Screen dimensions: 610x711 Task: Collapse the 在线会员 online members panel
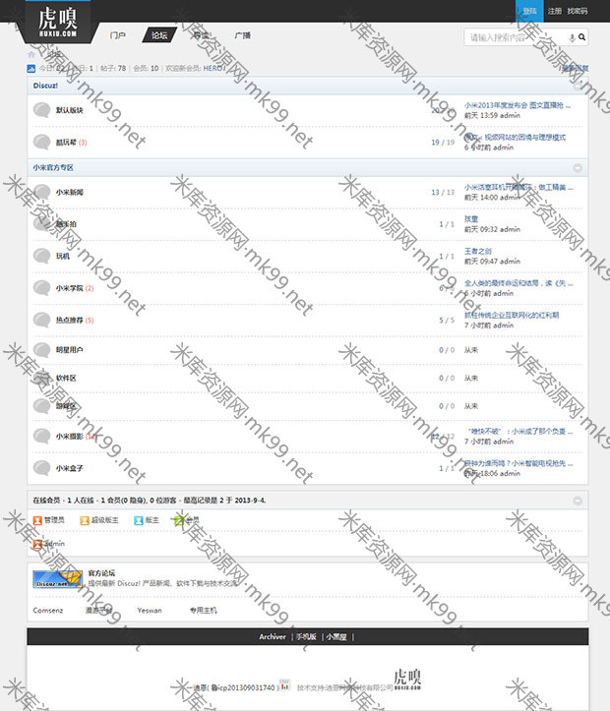tap(578, 501)
